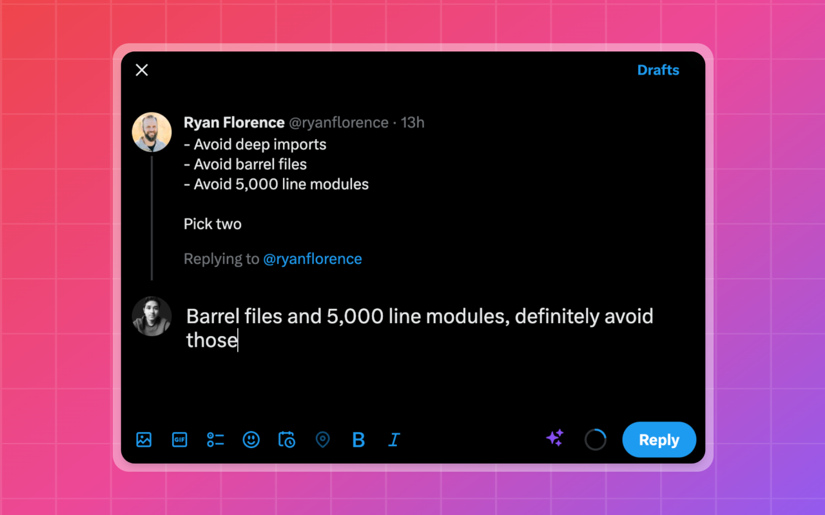Screen dimensions: 825x515
Task: Toggle italic formatting
Action: click(394, 440)
